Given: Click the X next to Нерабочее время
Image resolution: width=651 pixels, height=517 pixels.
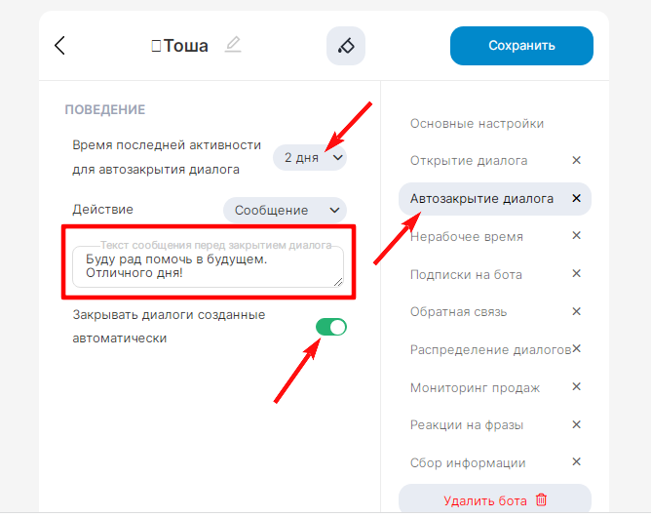Looking at the screenshot, I should (x=576, y=236).
